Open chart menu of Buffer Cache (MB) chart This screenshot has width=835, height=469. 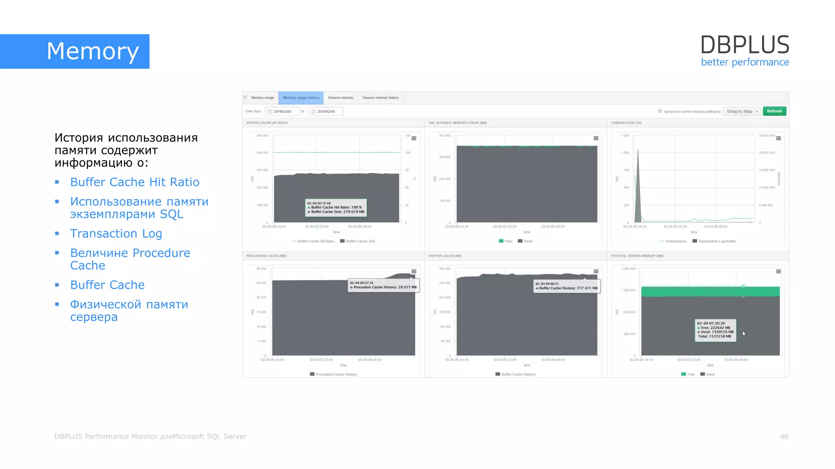(596, 272)
